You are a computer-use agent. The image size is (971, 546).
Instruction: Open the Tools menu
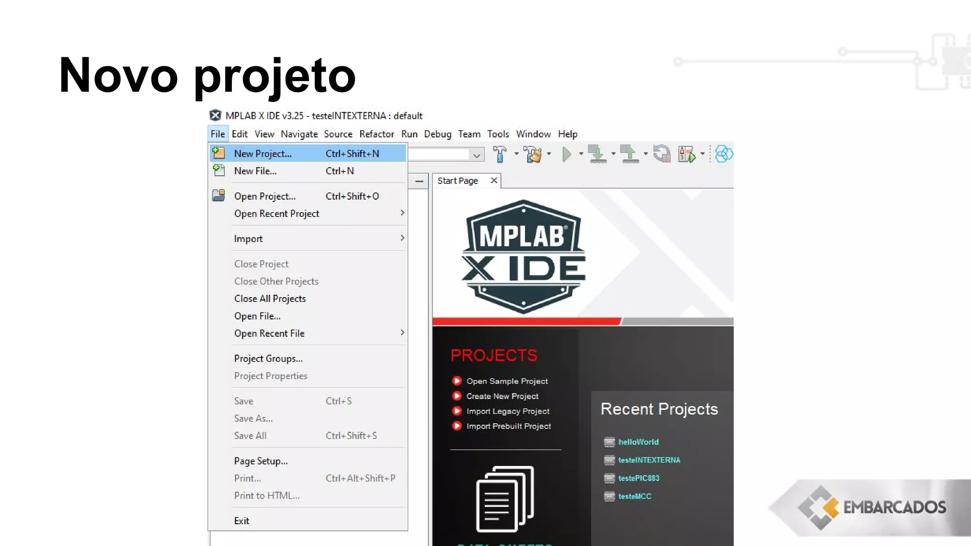[498, 134]
